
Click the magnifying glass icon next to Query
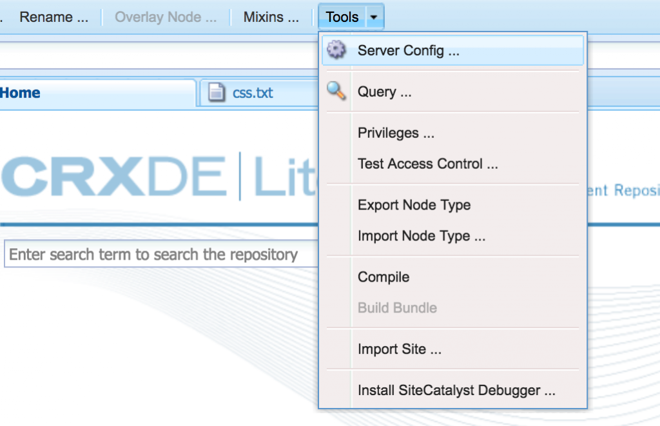[337, 92]
